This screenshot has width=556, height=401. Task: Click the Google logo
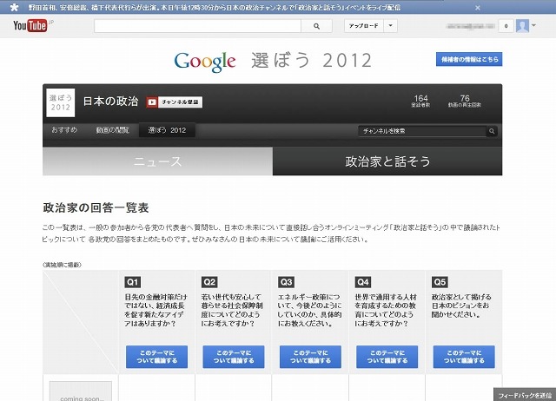coord(205,62)
